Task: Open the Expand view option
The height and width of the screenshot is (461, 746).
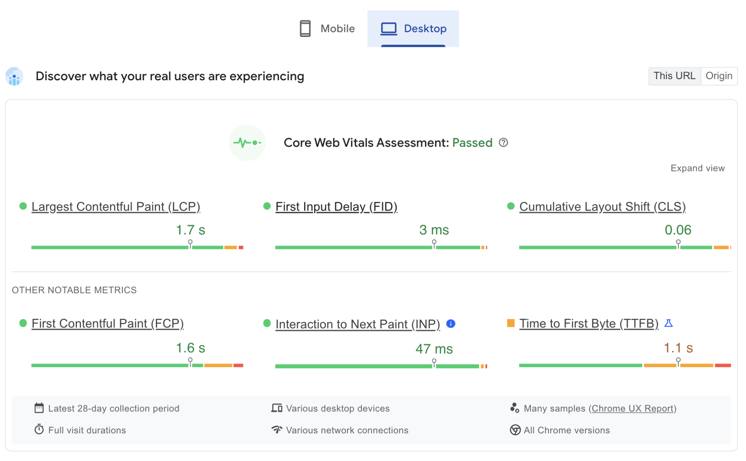Action: pos(697,168)
